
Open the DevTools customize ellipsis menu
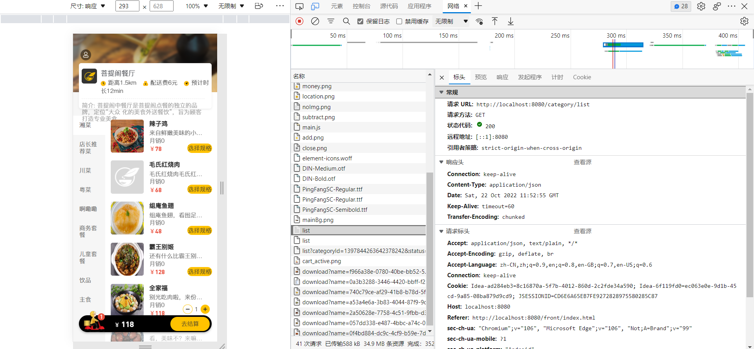[731, 6]
